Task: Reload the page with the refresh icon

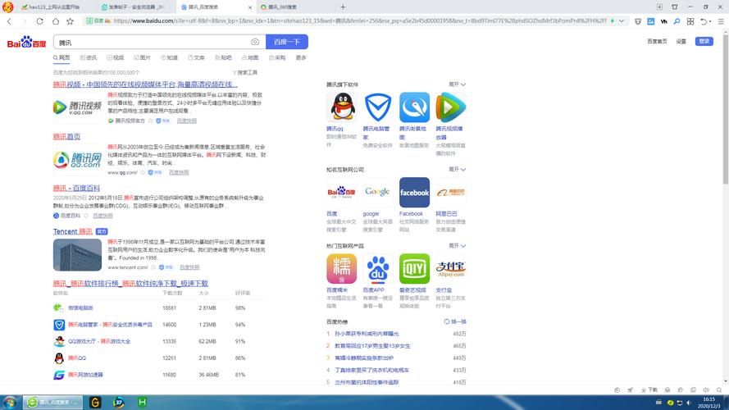Action: [40, 21]
